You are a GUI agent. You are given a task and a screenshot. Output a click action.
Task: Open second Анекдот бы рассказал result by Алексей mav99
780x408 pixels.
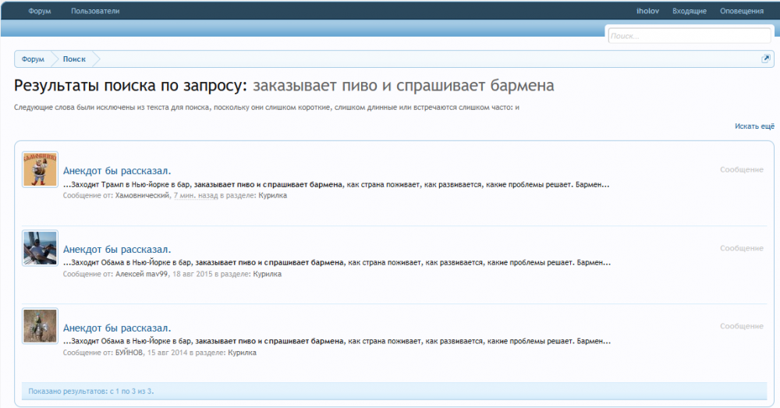pyautogui.click(x=117, y=250)
